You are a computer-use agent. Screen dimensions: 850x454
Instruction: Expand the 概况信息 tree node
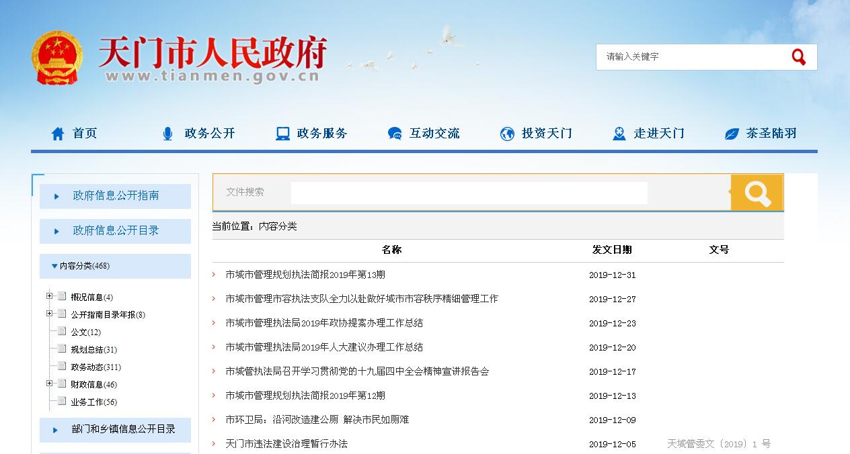click(x=50, y=296)
